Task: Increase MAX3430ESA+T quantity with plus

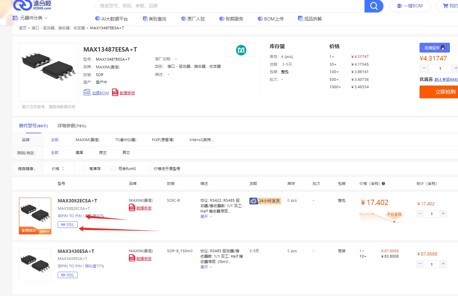Action: point(443,264)
